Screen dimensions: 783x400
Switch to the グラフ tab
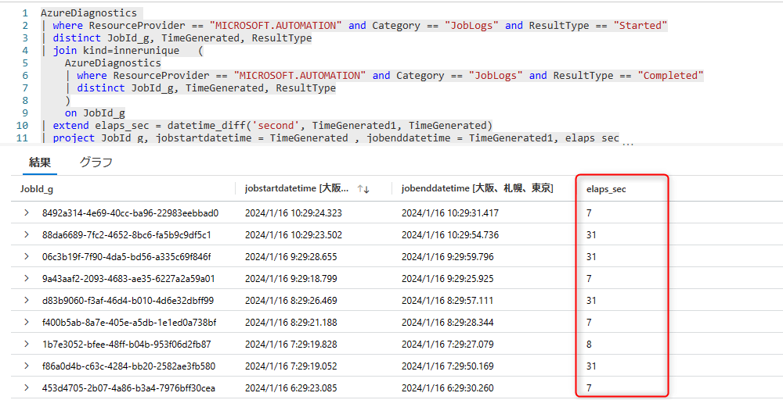(96, 162)
